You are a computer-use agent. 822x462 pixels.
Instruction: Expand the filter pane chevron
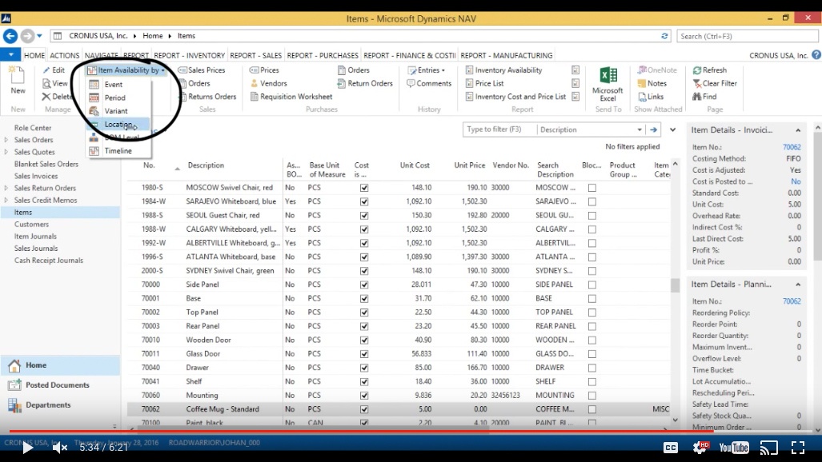coord(672,129)
